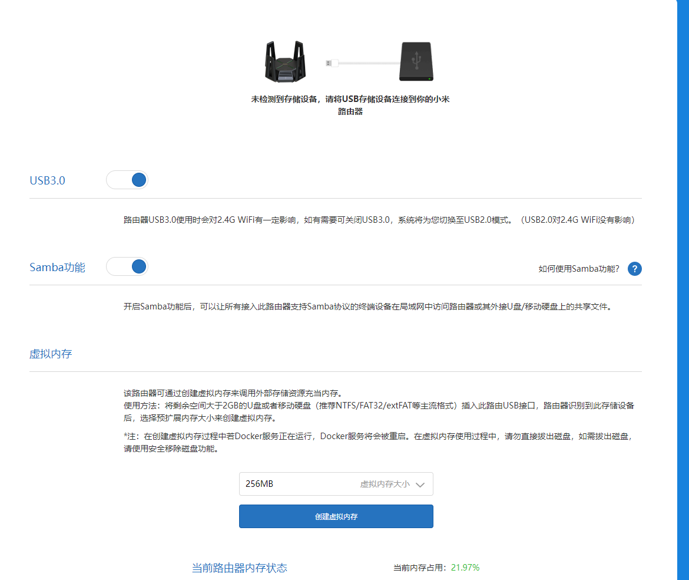
Task: Click the USB3.0 2.4G WiFi description text
Action: 379,220
